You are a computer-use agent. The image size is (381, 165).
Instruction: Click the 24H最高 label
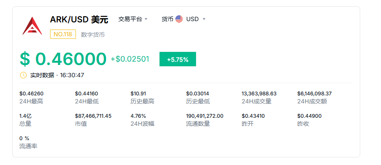(31, 101)
